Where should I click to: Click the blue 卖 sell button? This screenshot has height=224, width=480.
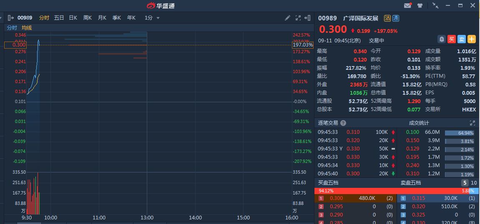(461, 39)
